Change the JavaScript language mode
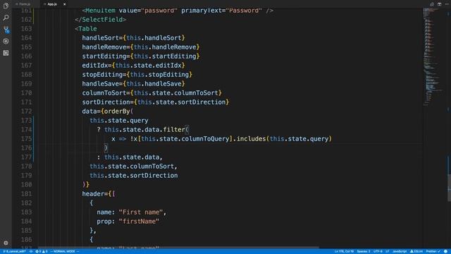This screenshot has height=254, width=451. click(x=400, y=251)
